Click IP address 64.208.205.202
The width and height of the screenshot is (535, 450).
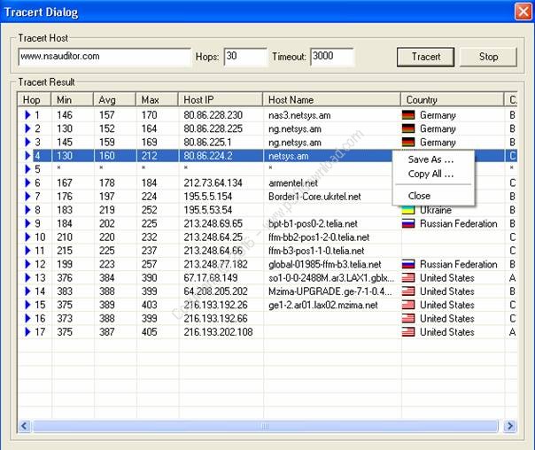coord(215,291)
